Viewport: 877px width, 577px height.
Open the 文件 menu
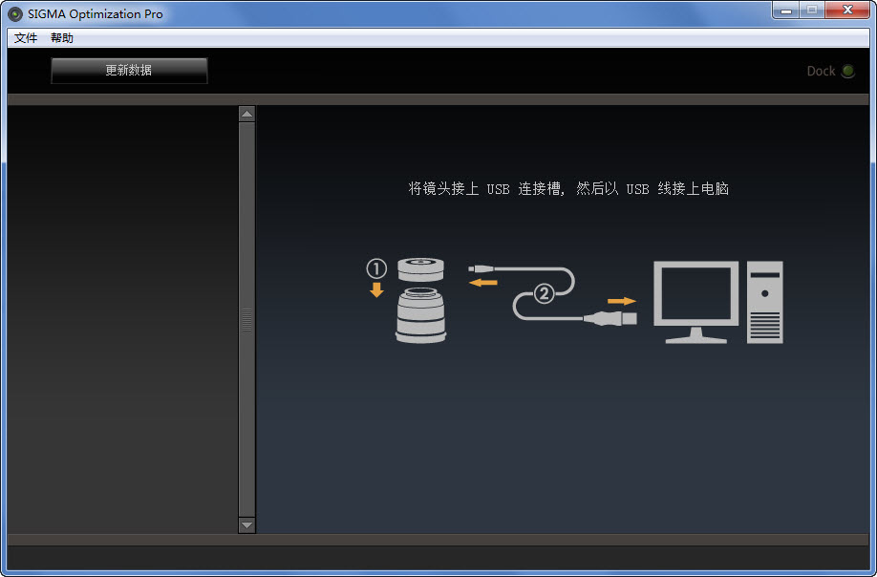click(24, 37)
